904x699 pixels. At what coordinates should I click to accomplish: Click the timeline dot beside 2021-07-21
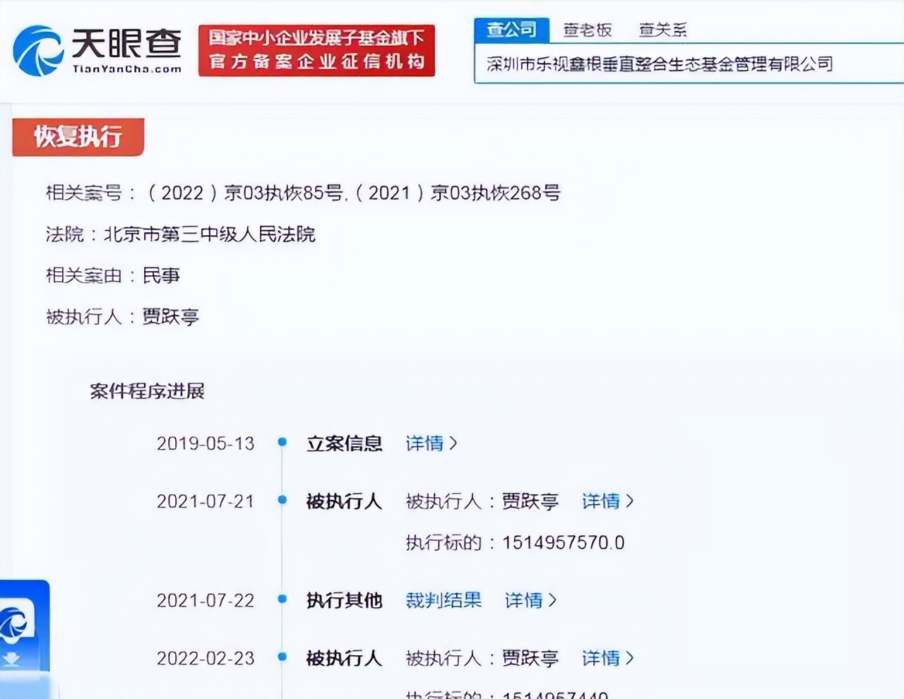tap(282, 501)
